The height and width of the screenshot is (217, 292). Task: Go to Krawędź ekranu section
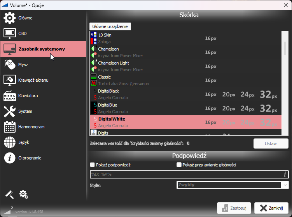pos(33,80)
